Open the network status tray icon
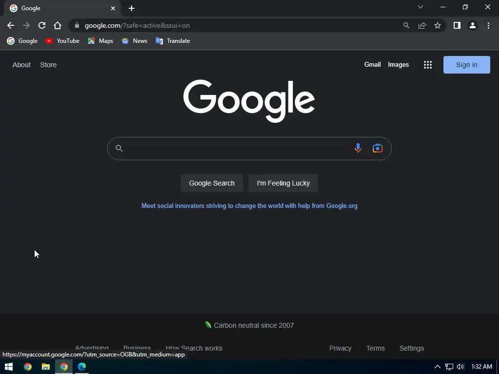 tap(449, 367)
